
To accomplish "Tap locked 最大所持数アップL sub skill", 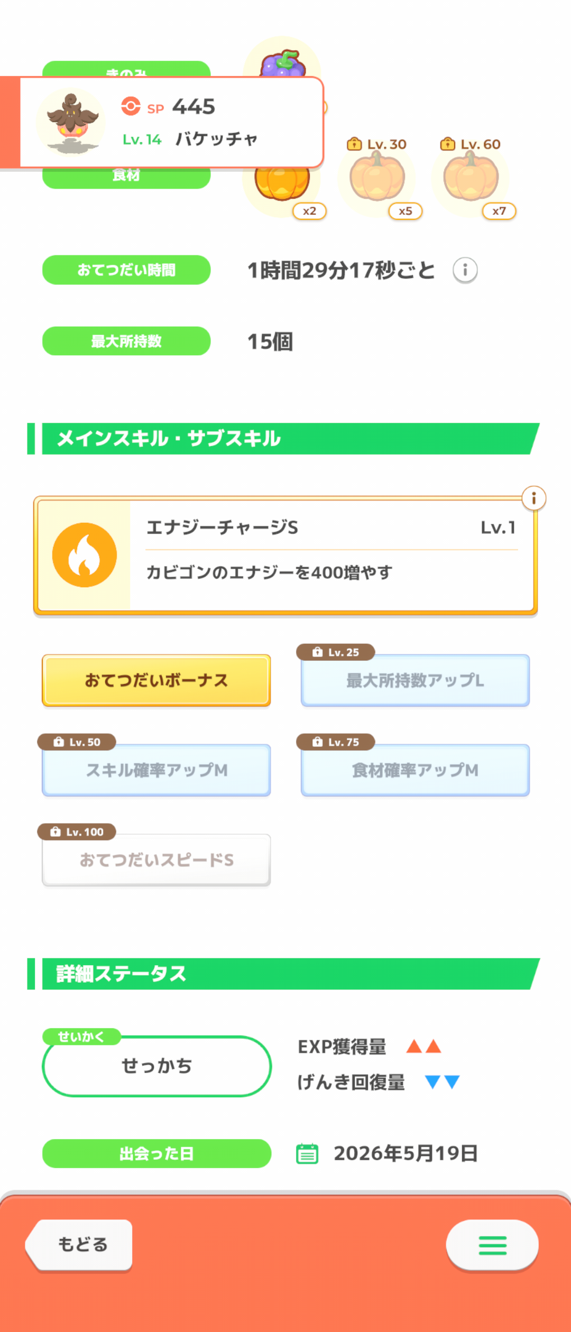I will [x=415, y=680].
